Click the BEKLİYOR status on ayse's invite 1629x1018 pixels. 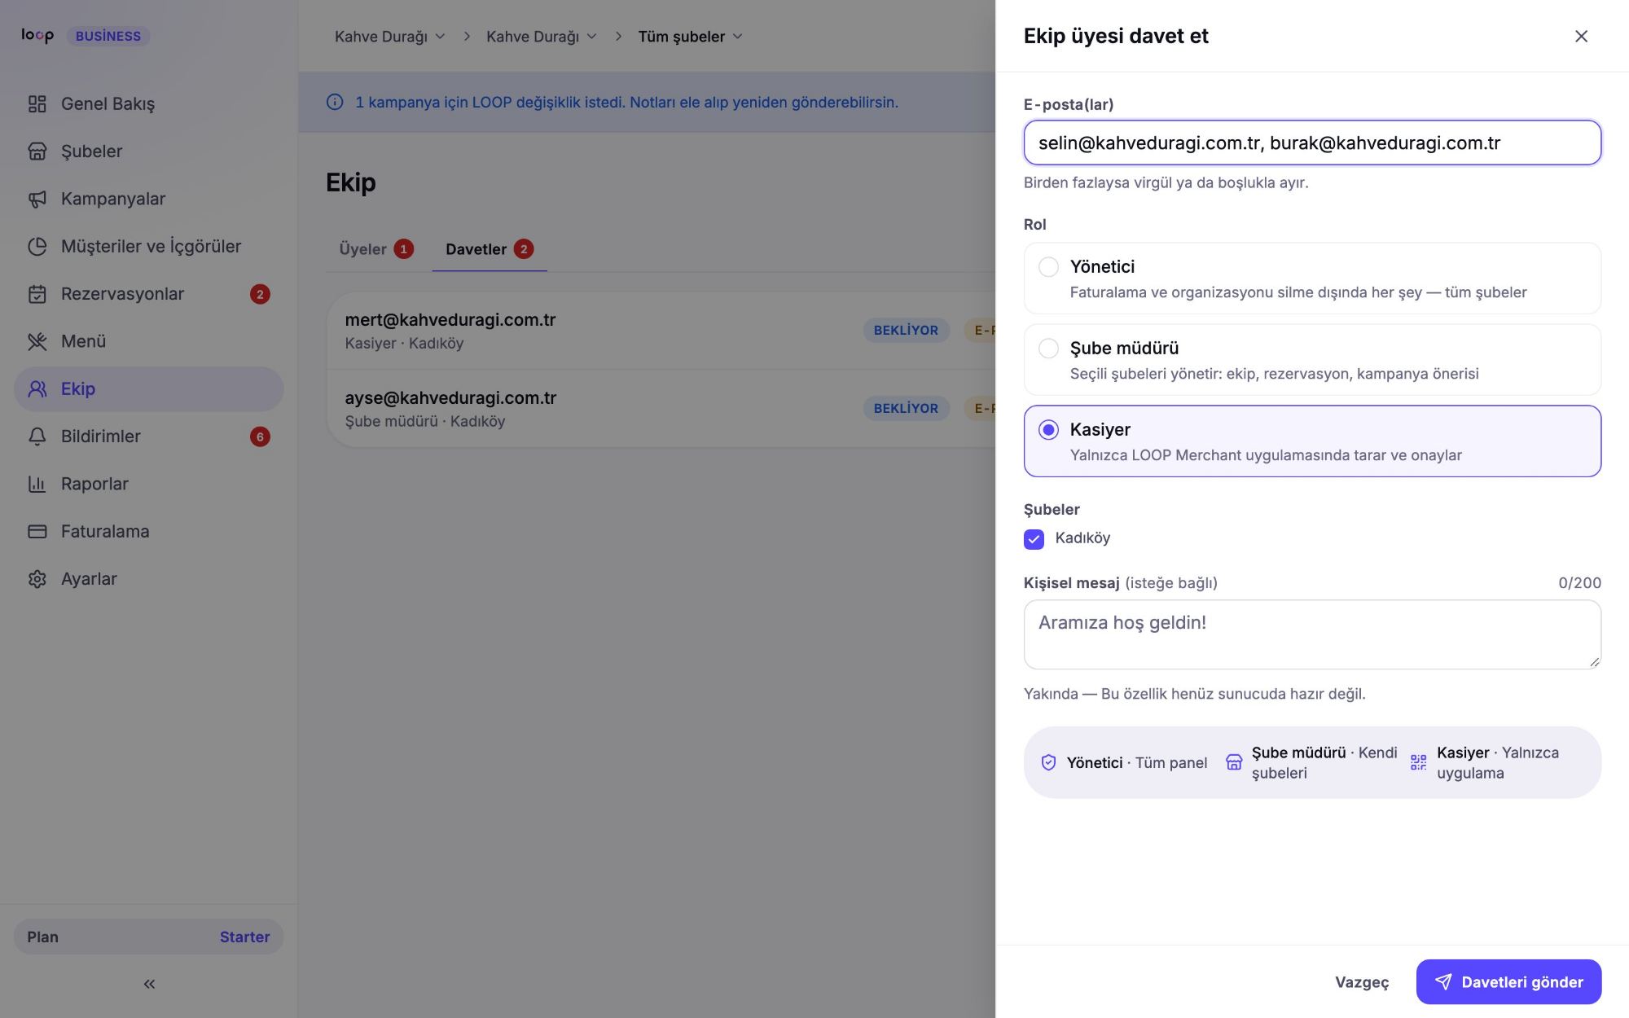(x=906, y=409)
